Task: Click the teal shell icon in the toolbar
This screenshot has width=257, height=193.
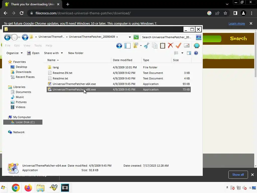Action: 197,45
